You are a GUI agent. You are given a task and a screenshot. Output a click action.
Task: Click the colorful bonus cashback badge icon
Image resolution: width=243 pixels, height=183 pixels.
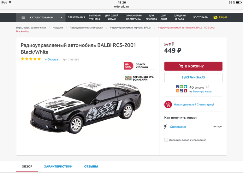pos(128,79)
